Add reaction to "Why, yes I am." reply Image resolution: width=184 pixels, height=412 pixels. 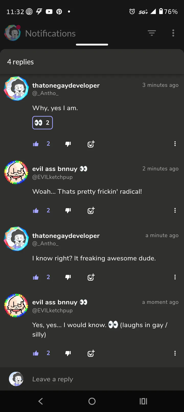[x=91, y=144]
